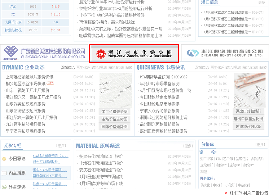Select 聚酯涤纶 tab in 市场快讯
This screenshot has width=269, height=195.
(202, 68)
